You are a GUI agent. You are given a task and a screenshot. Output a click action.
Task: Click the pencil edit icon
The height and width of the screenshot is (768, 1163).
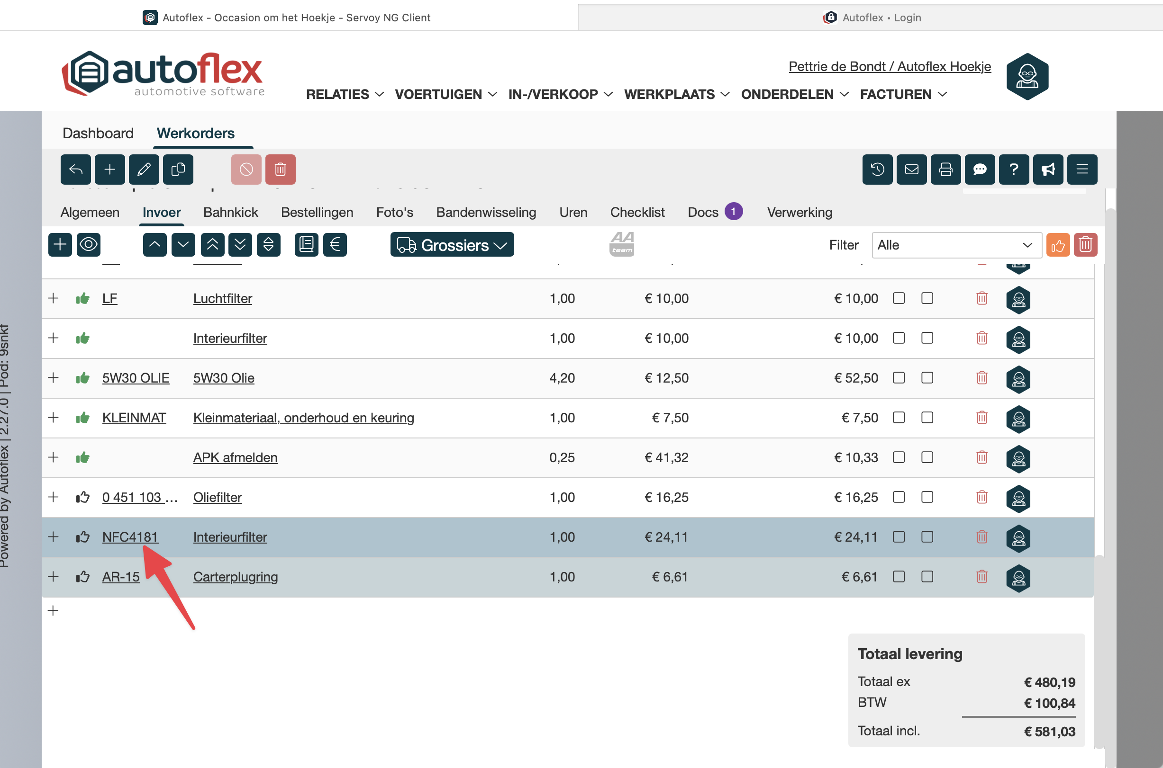(144, 170)
